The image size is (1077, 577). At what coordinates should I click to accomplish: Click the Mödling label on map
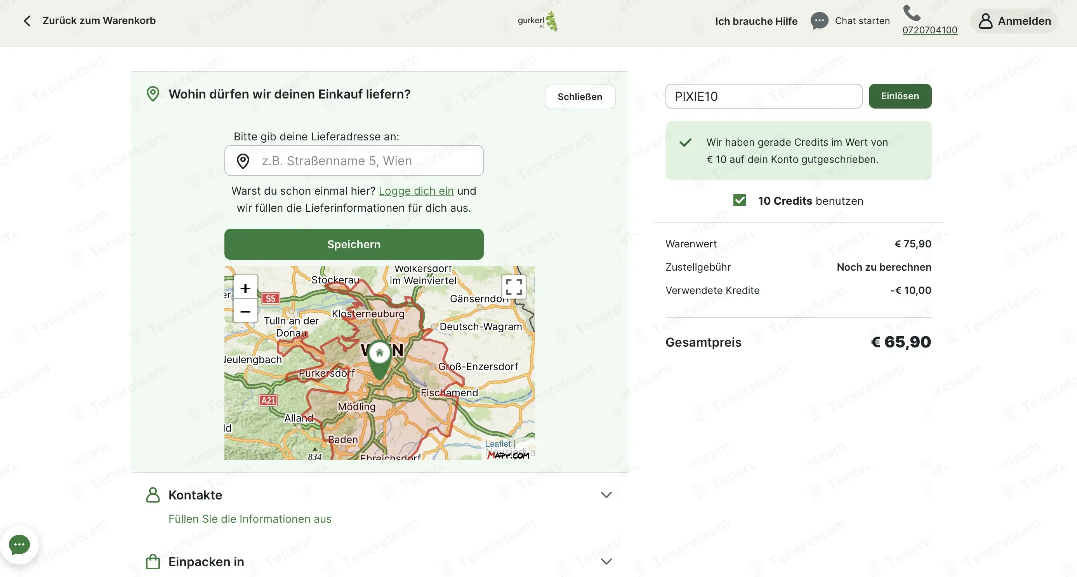tap(356, 407)
